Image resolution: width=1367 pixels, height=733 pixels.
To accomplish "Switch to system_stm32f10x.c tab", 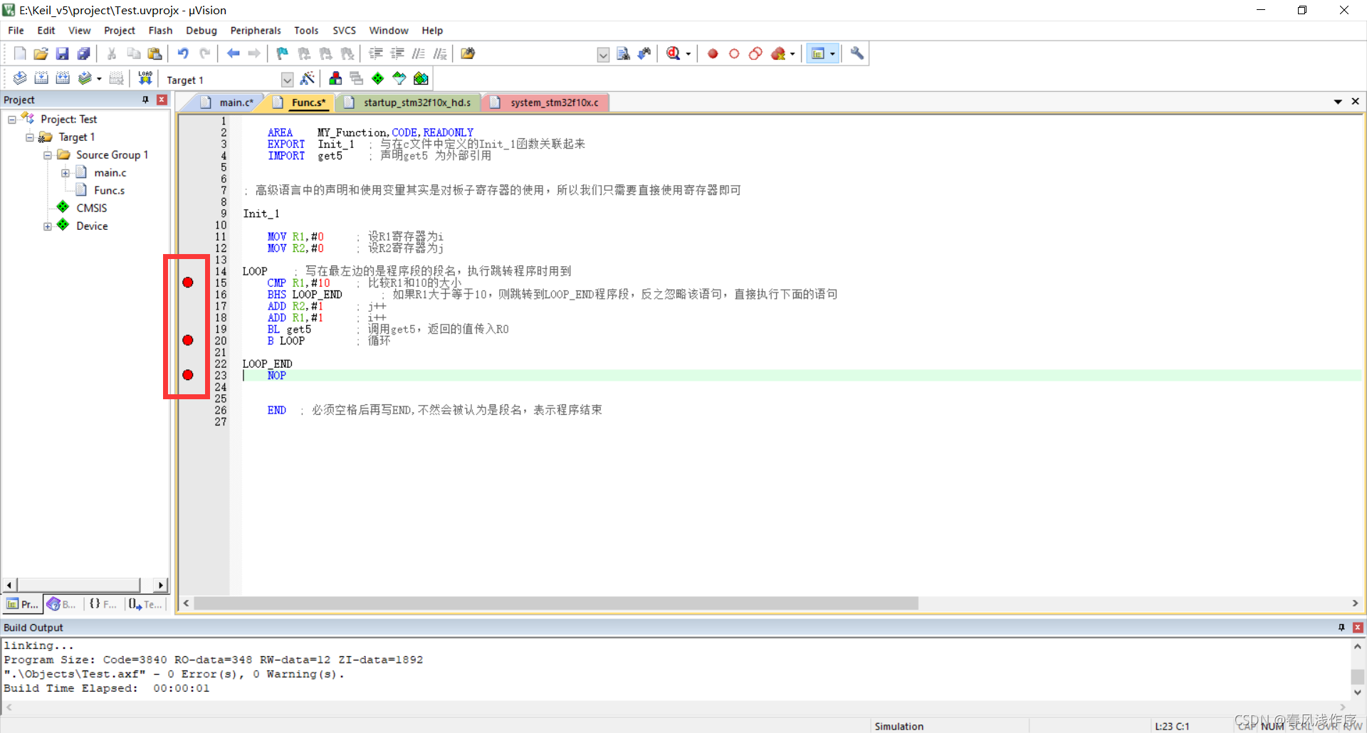I will 546,102.
